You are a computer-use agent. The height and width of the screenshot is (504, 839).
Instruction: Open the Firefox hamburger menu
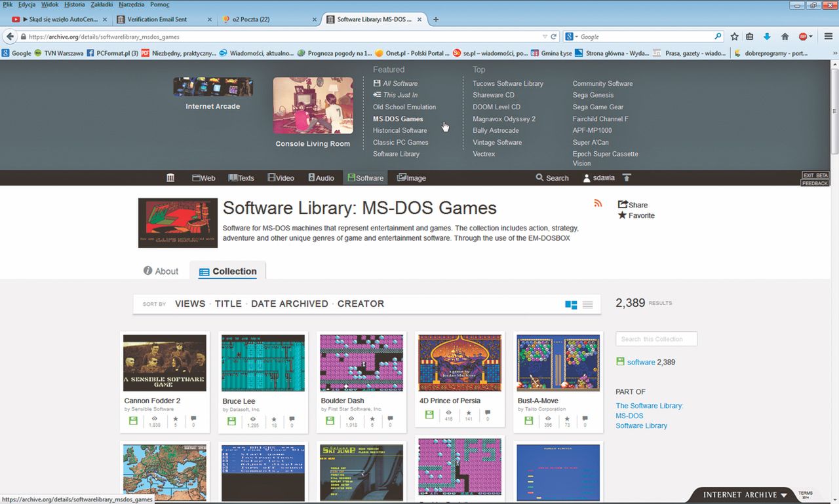pos(829,37)
